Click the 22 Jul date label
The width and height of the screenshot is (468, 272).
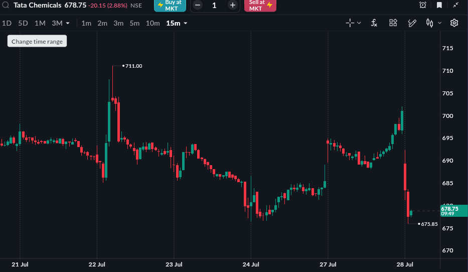pyautogui.click(x=97, y=264)
